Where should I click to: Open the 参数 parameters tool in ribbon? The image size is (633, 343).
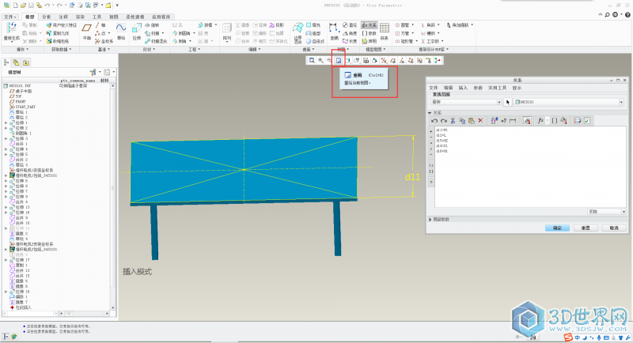tap(369, 33)
